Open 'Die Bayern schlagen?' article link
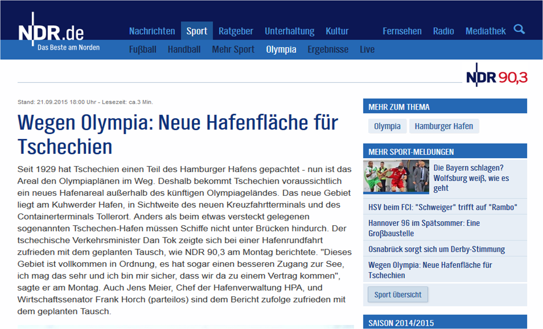The height and width of the screenshot is (329, 543). pyautogui.click(x=471, y=178)
